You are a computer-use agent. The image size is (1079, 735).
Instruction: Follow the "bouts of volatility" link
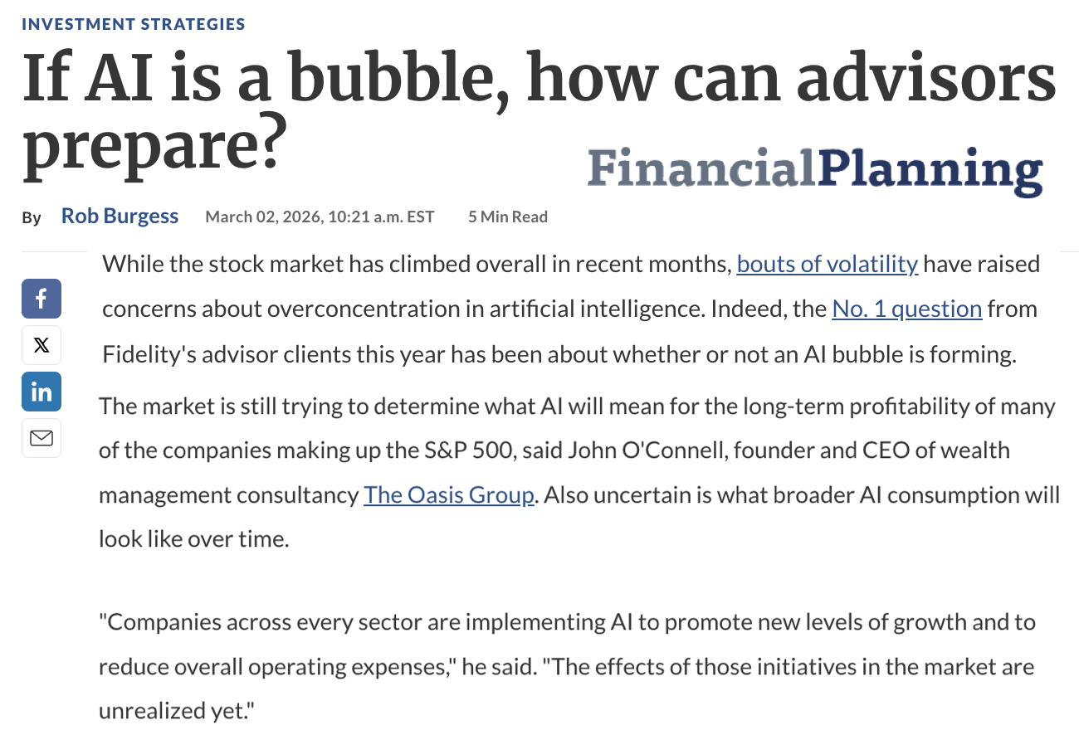click(827, 264)
